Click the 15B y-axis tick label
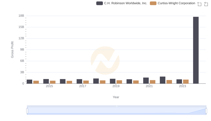 [x=21, y=27]
